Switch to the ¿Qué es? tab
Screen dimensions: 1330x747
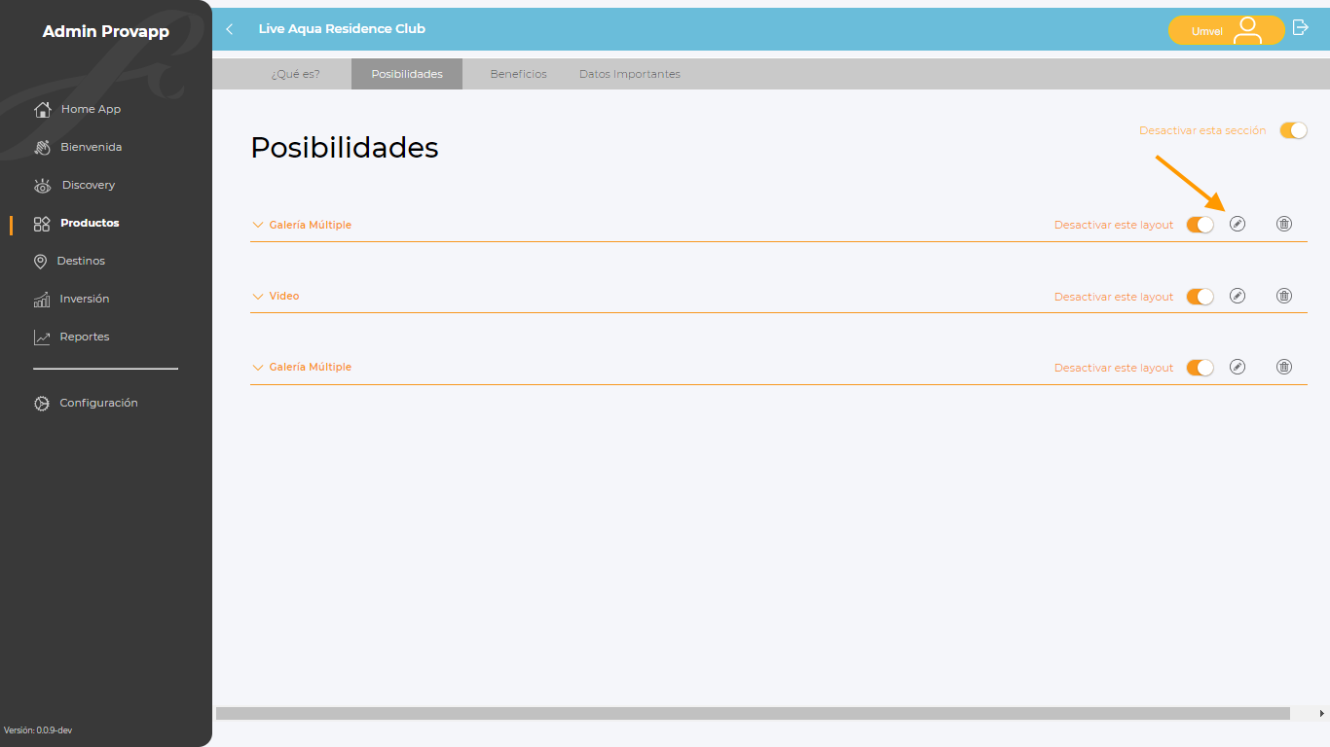pos(295,74)
